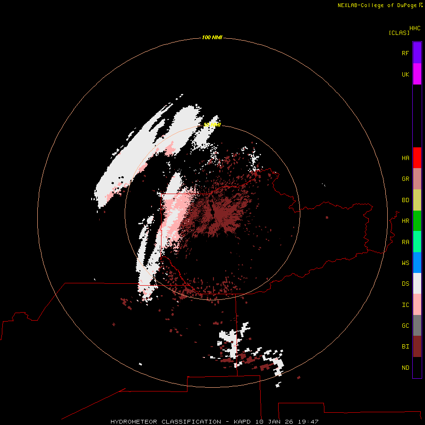This screenshot has height=425, width=425.
Task: Click the GC gray legend swatch
Action: 417,325
